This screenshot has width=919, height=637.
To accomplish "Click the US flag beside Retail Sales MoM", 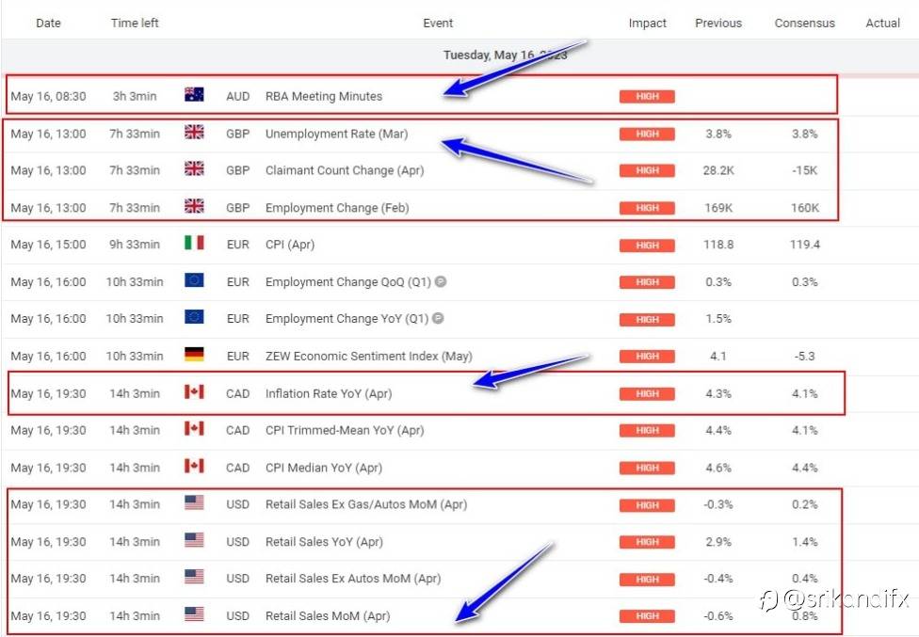I will point(194,614).
